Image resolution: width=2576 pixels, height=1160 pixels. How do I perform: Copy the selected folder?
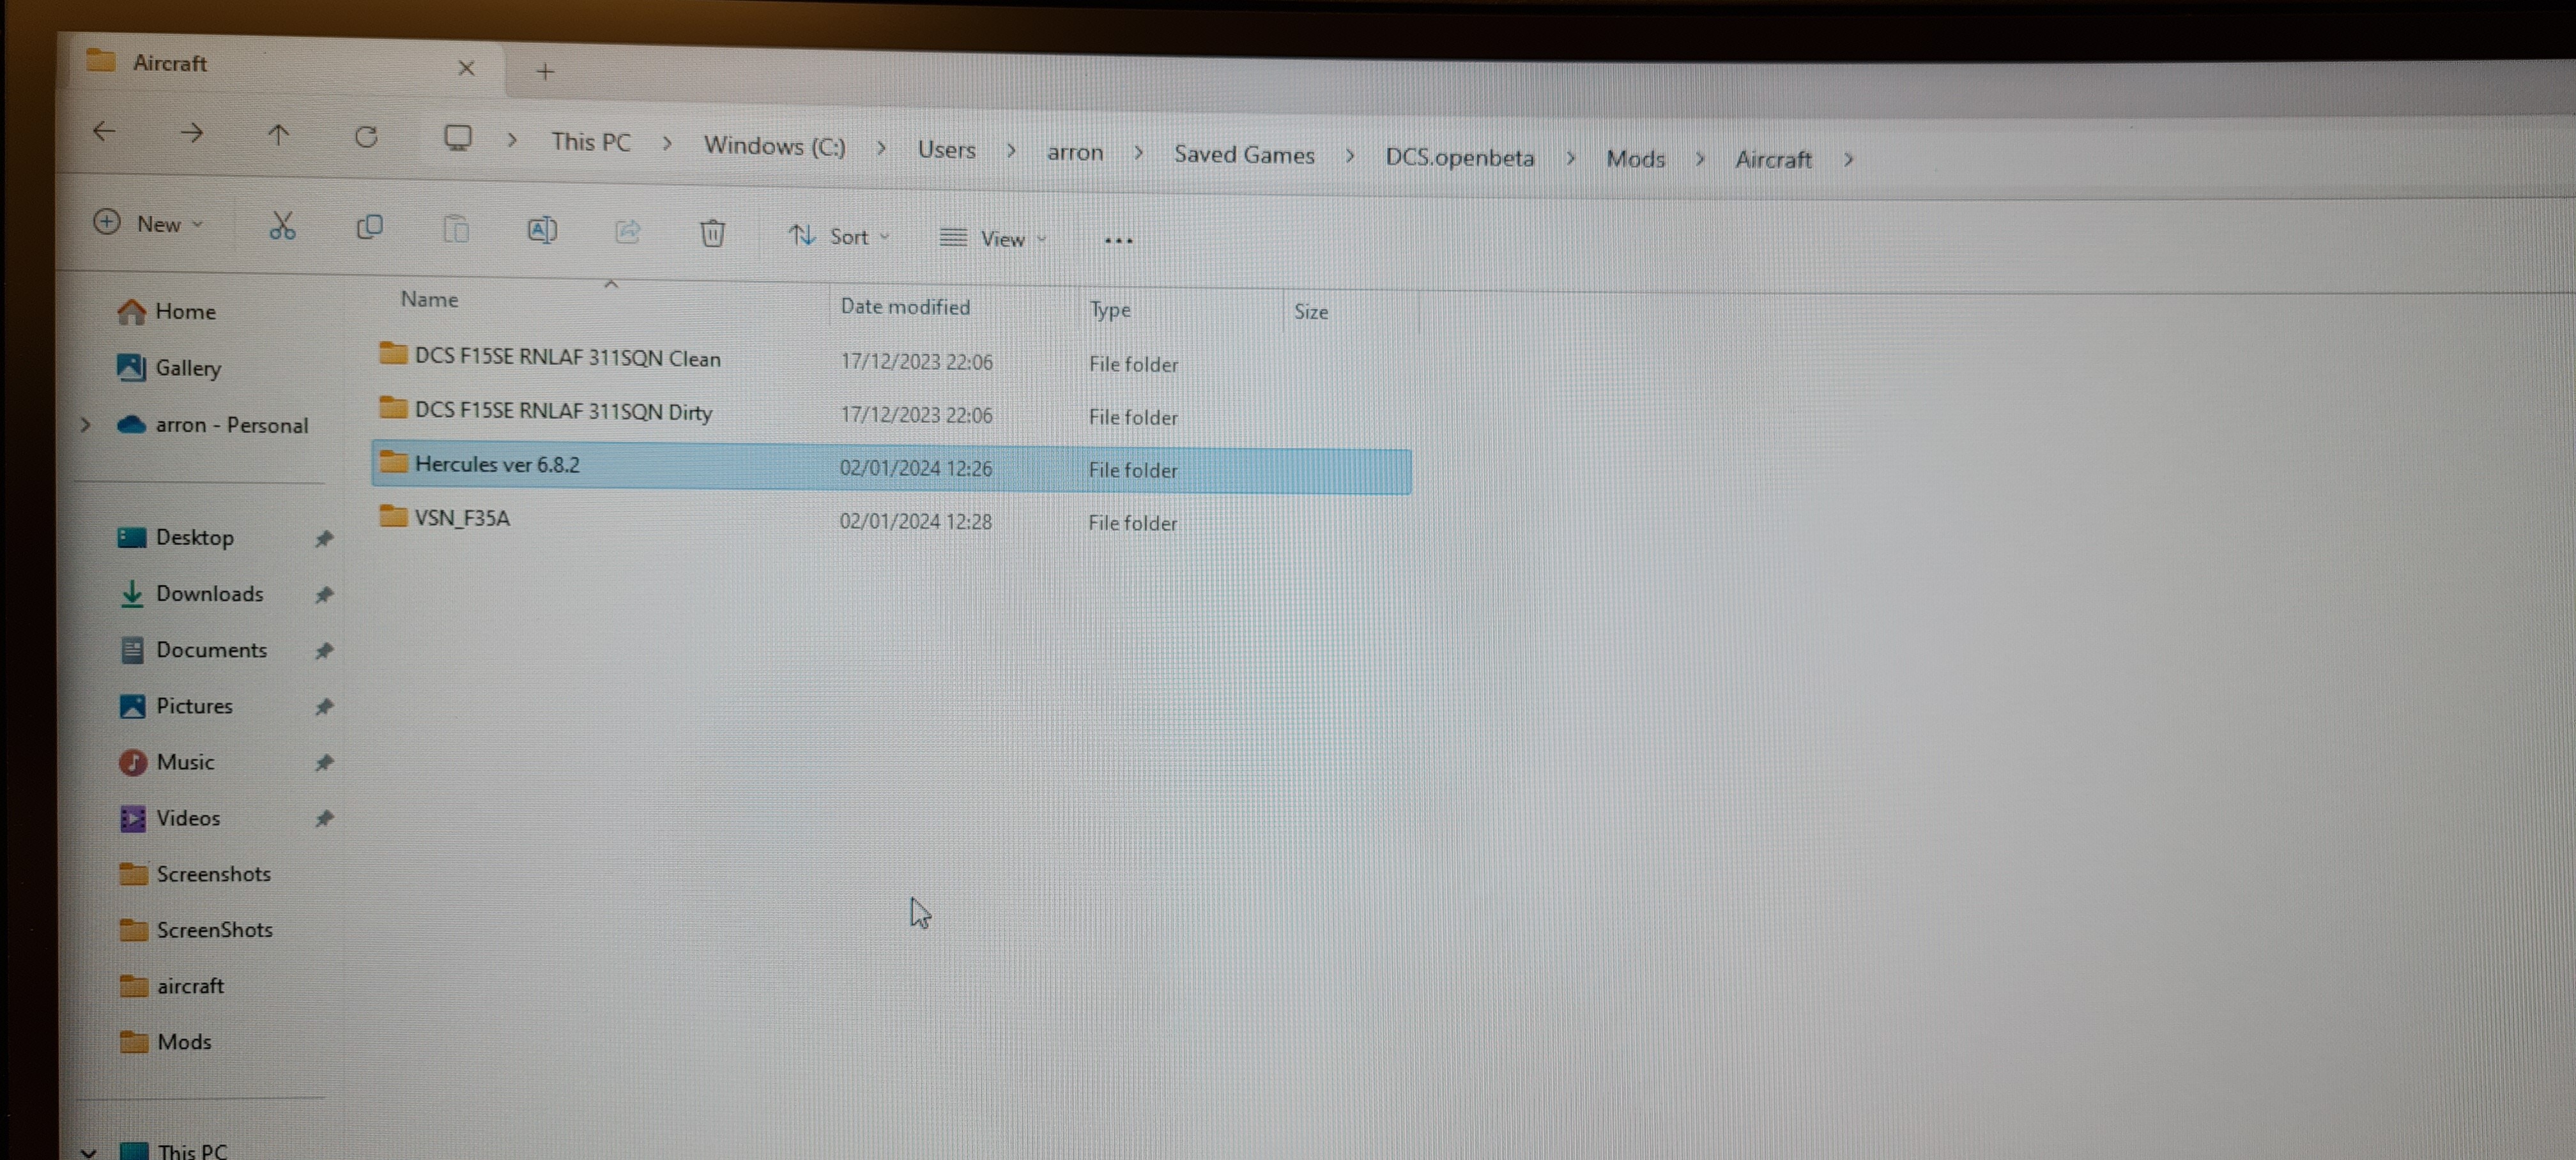369,228
